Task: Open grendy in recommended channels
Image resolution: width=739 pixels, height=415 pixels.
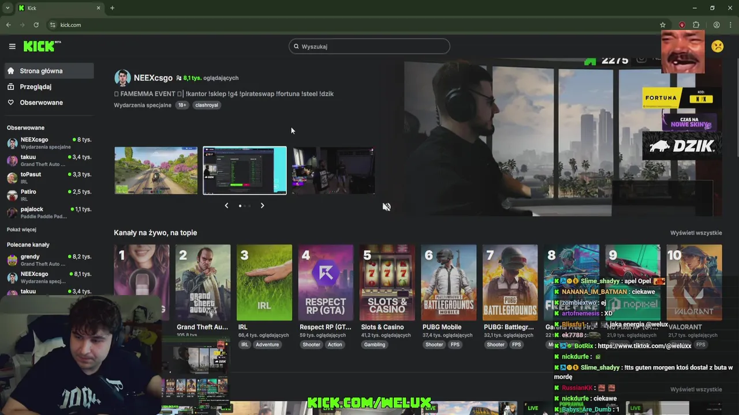Action: (48, 260)
